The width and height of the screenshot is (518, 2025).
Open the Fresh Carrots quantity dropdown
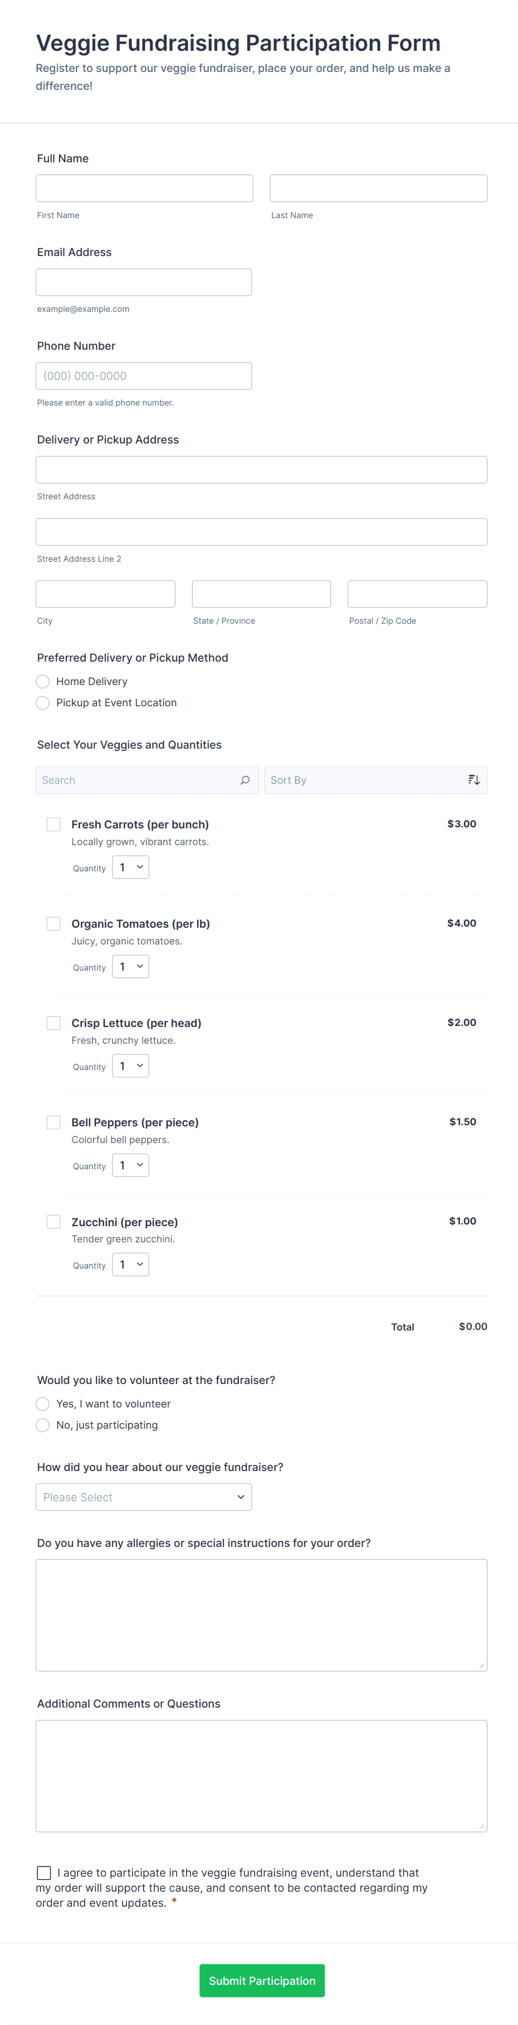pos(130,867)
